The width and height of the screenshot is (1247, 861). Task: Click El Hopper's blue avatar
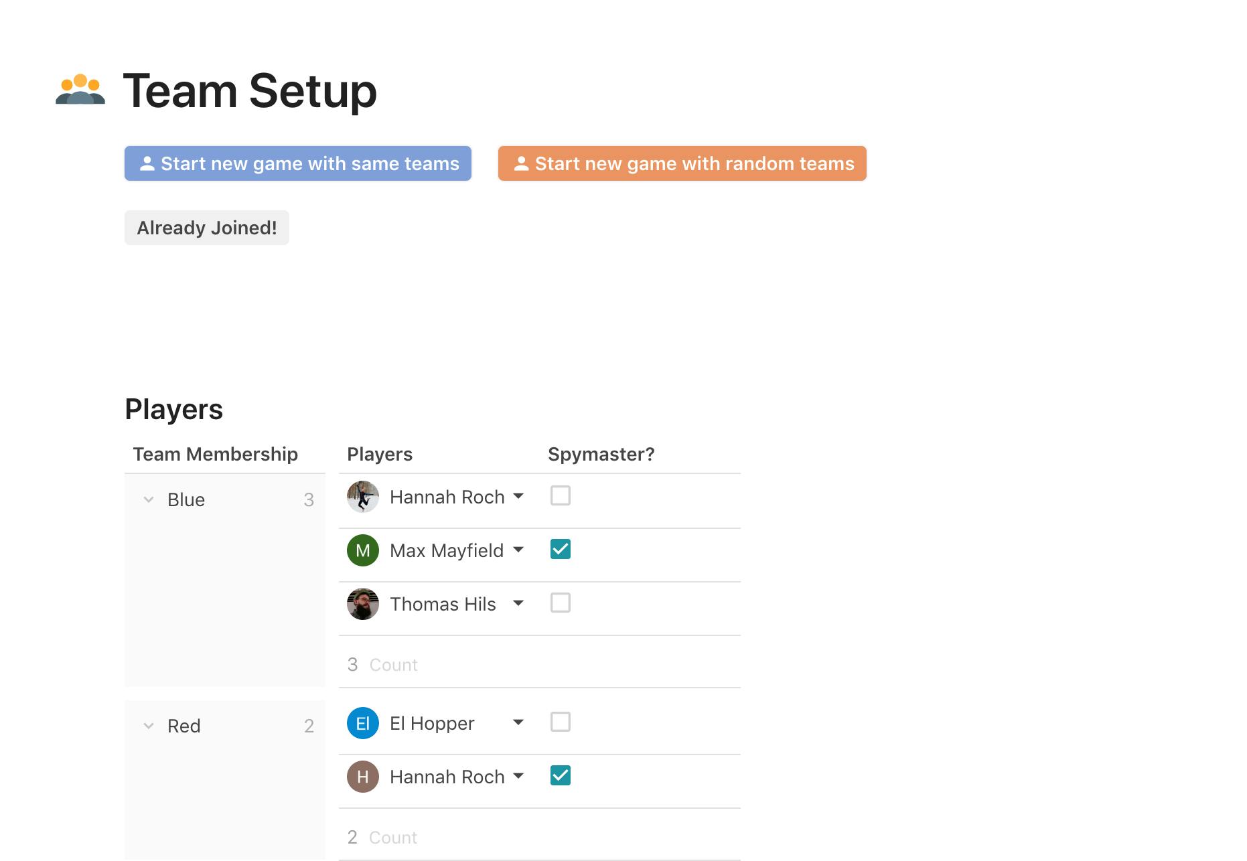coord(362,723)
